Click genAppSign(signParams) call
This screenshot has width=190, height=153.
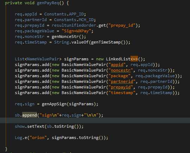pos(69,104)
